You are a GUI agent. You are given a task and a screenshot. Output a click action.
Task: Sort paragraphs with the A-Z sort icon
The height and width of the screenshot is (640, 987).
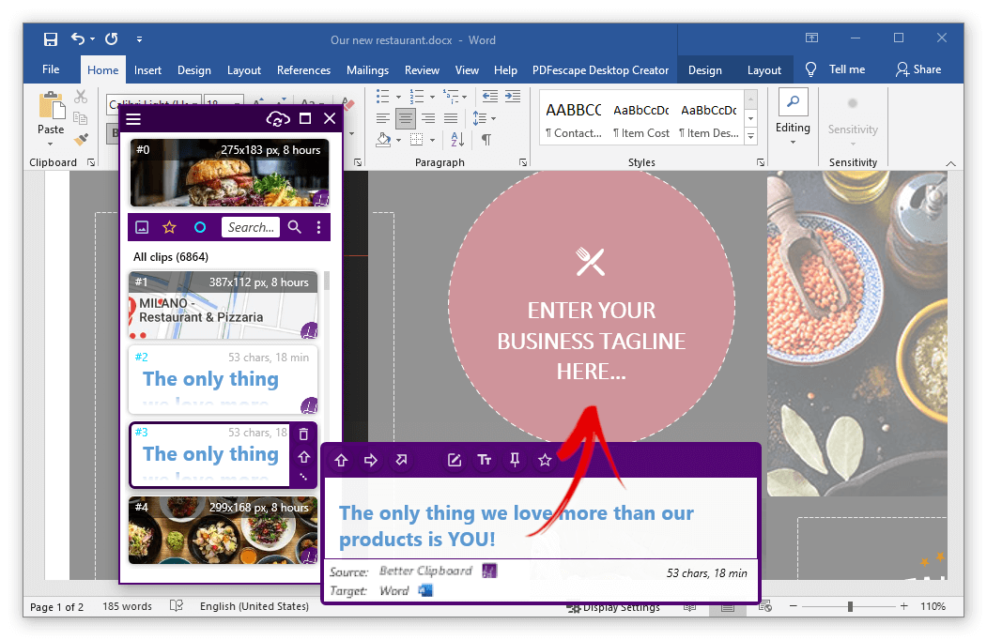coord(457,139)
